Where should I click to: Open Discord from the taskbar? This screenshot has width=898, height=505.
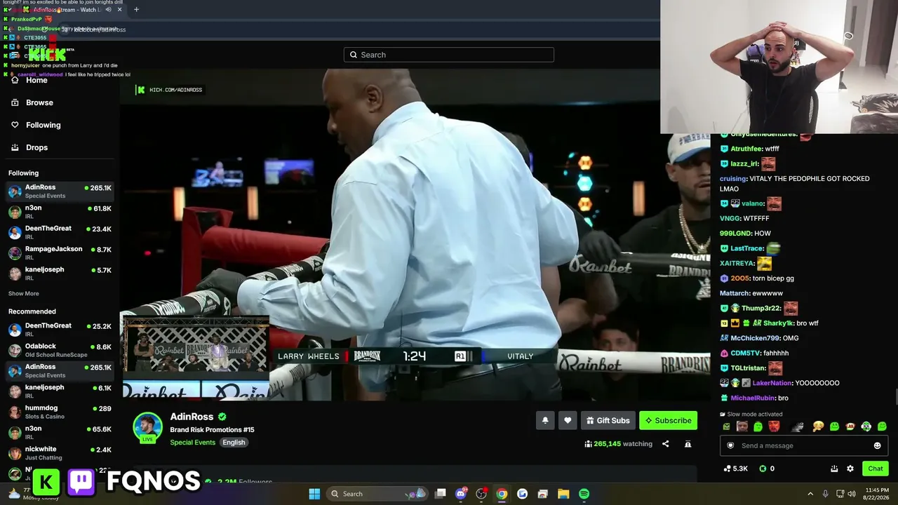pos(461,494)
